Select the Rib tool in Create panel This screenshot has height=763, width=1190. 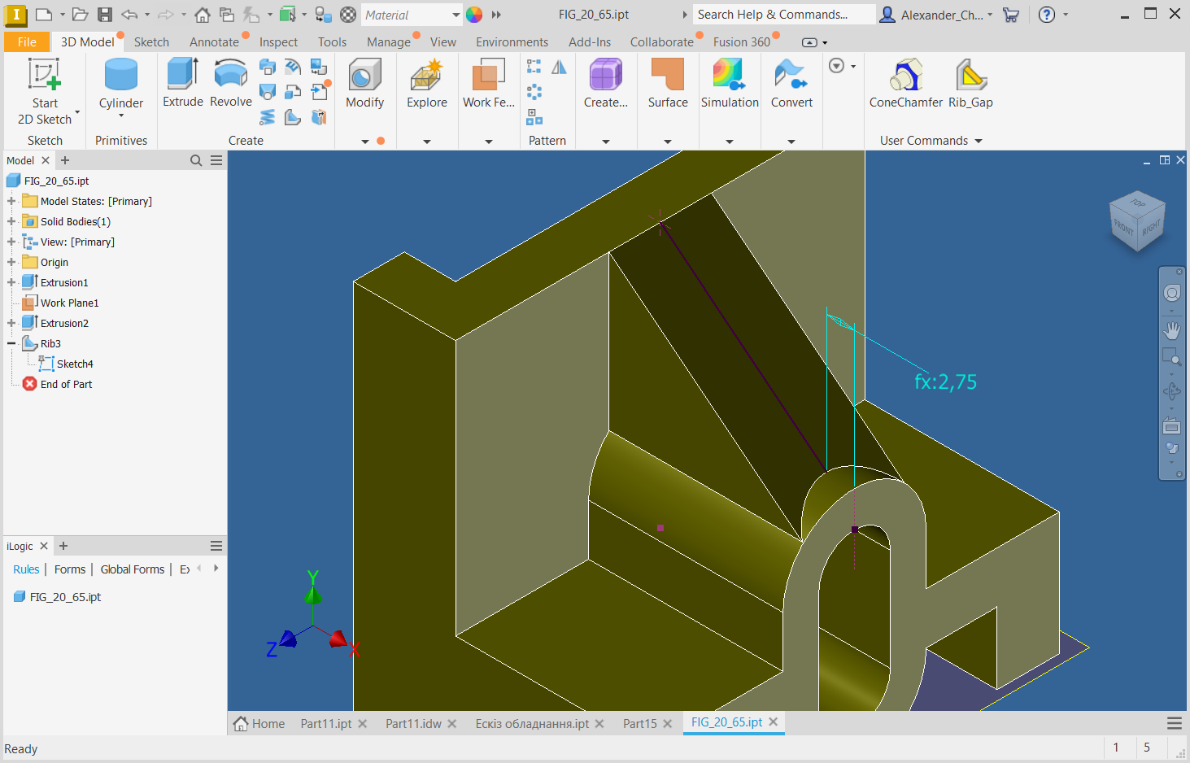pos(293,116)
